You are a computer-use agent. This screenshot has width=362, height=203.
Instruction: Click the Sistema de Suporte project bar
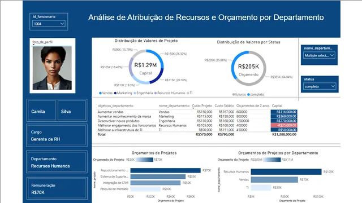pyautogui.click(x=158, y=176)
